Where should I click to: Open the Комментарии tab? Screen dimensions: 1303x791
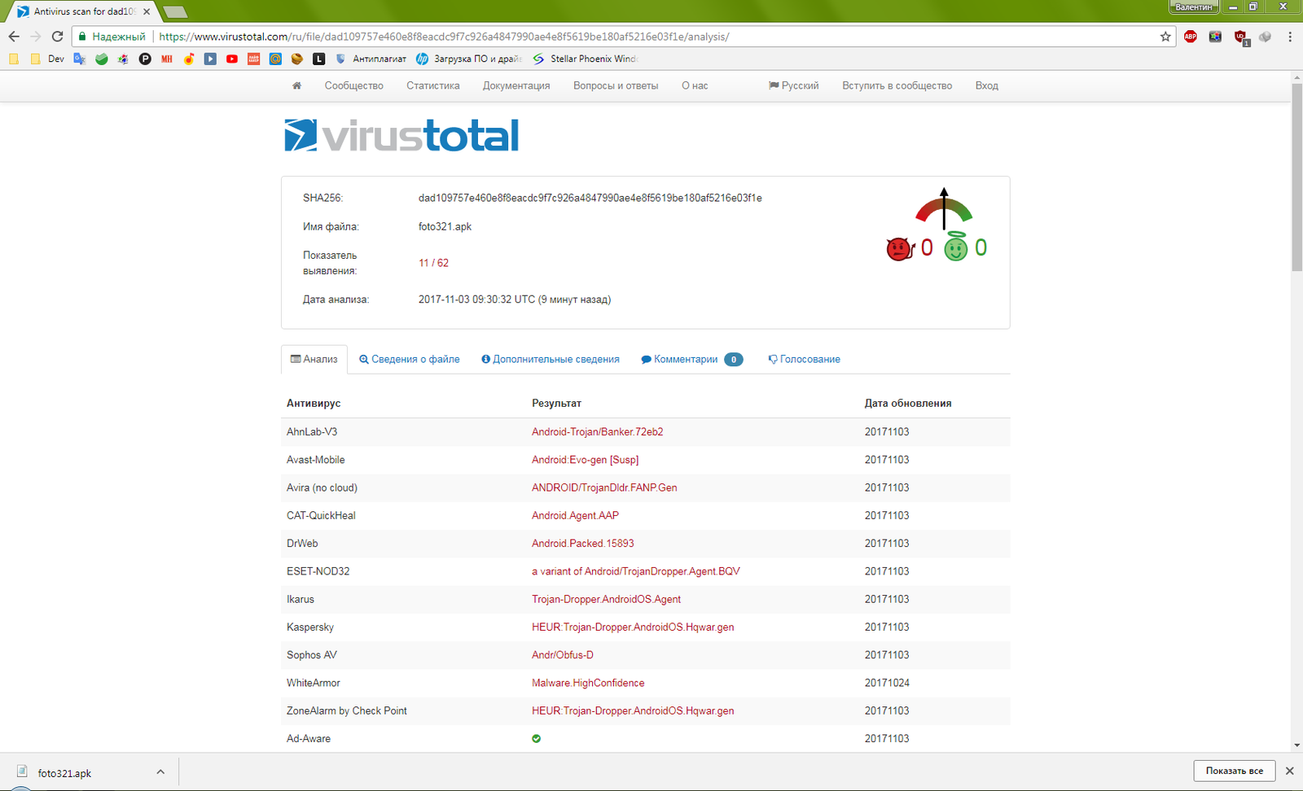click(691, 359)
